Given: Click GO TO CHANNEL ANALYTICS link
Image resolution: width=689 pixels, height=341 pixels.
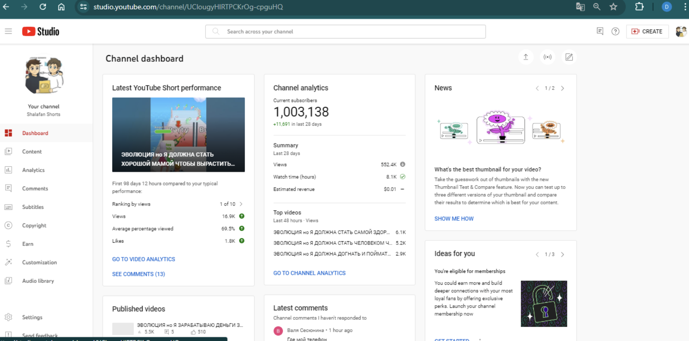Looking at the screenshot, I should [x=309, y=273].
